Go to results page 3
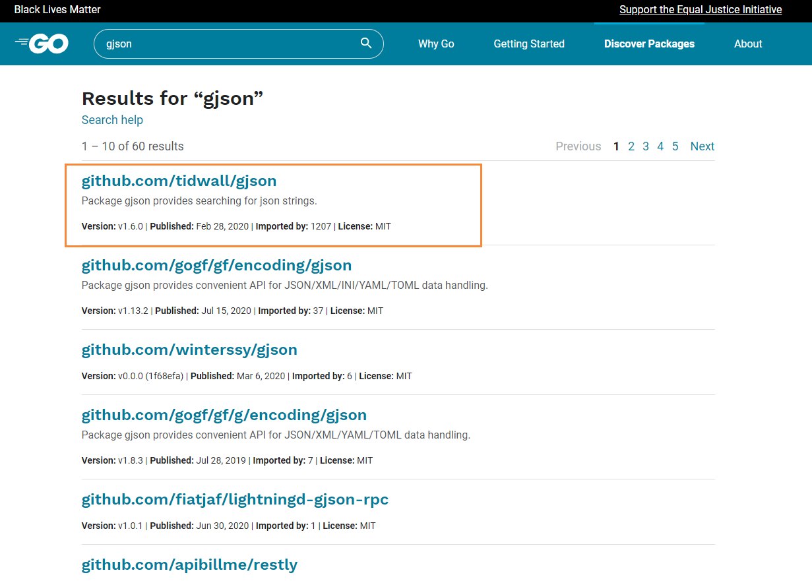Viewport: 812px width, 583px height. pos(646,146)
